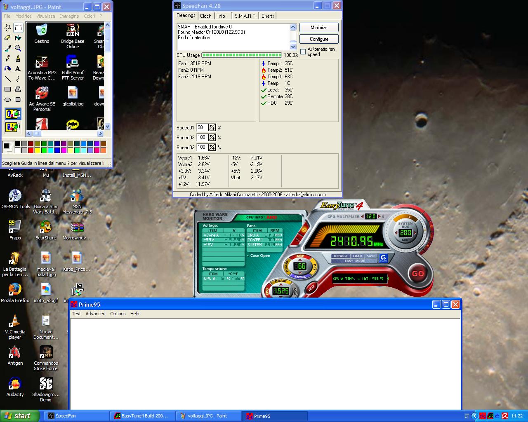Pick the black color swatch in Paint palette
The width and height of the screenshot is (528, 422).
[17, 144]
